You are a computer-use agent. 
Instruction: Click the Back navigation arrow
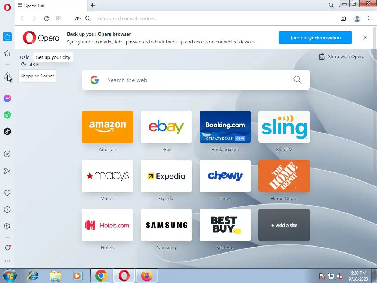pyautogui.click(x=22, y=18)
